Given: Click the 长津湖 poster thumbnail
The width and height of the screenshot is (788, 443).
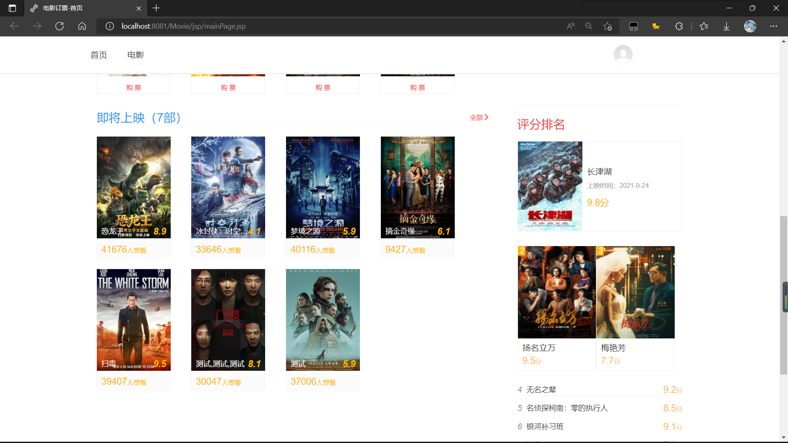Looking at the screenshot, I should tap(549, 186).
